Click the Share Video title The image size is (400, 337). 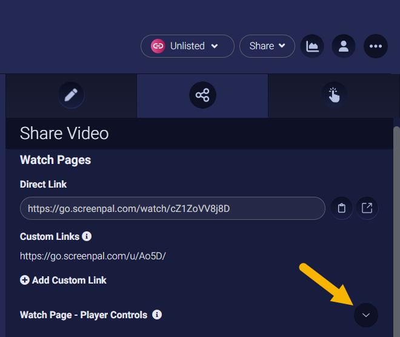tap(64, 134)
